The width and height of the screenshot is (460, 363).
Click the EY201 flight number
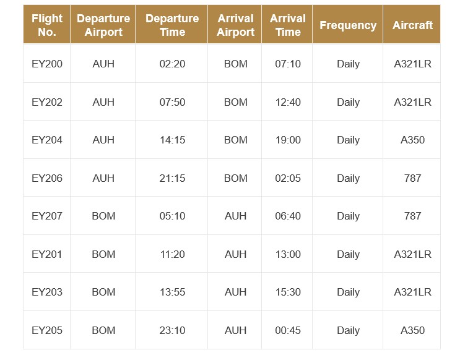click(47, 254)
